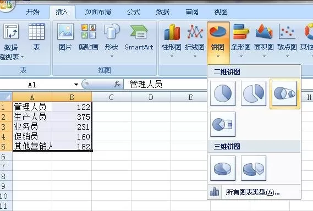This screenshot has height=211, width=313.
Task: Open the Column chart (柱形图) icon
Action: pos(172,32)
